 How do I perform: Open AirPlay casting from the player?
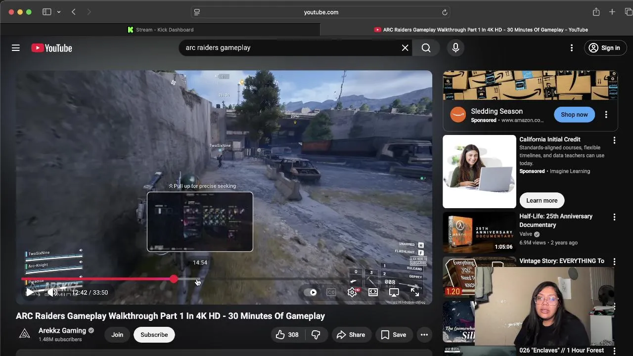(394, 292)
